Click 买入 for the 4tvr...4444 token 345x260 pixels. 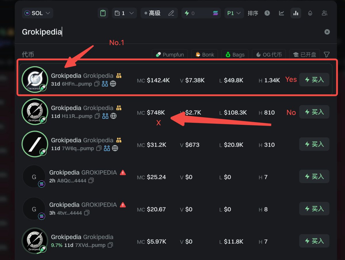314,209
